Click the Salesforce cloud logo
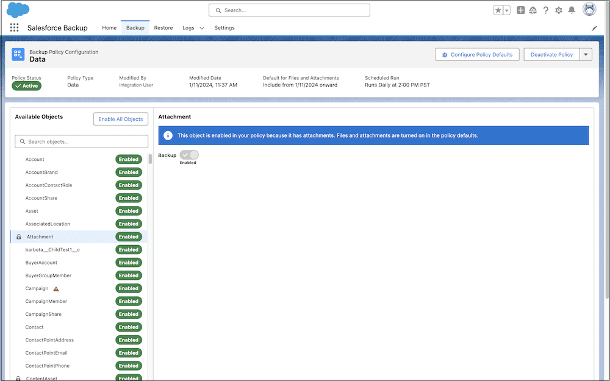The width and height of the screenshot is (610, 381). tap(18, 10)
